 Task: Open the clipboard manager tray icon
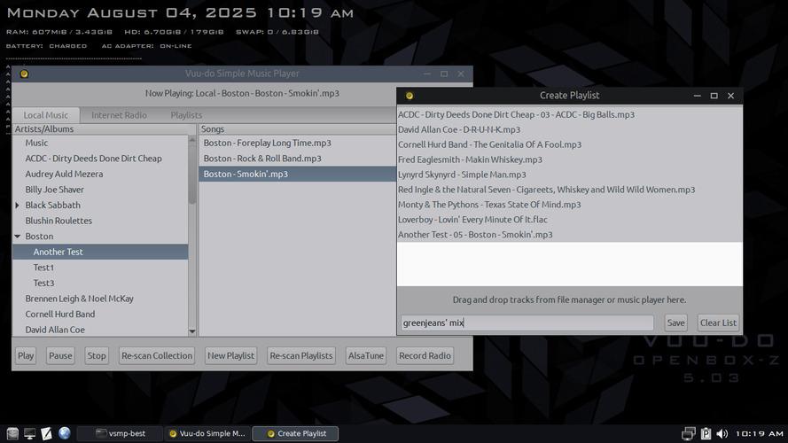click(706, 433)
